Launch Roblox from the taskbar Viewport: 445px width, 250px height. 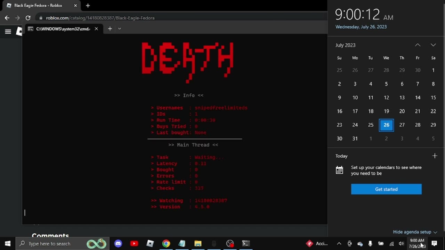pos(150,244)
